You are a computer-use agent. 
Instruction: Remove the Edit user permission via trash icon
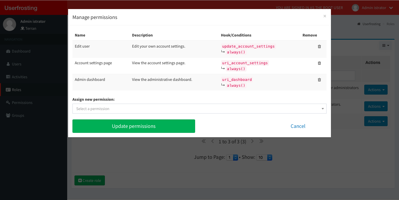coord(319,46)
